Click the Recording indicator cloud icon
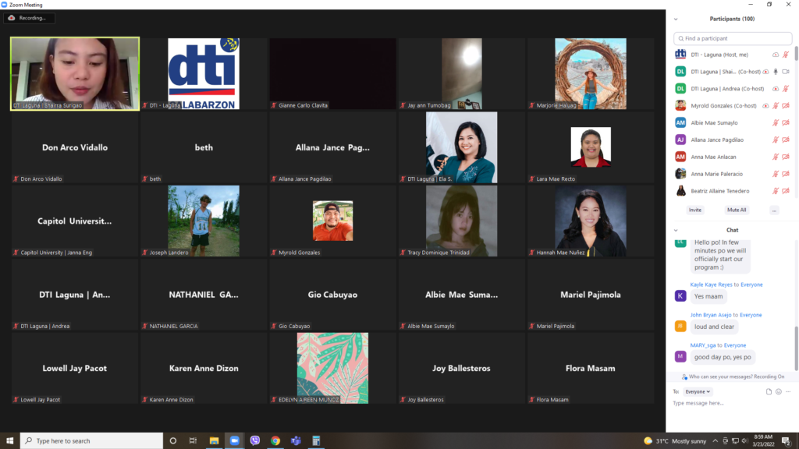This screenshot has width=799, height=449. click(12, 17)
